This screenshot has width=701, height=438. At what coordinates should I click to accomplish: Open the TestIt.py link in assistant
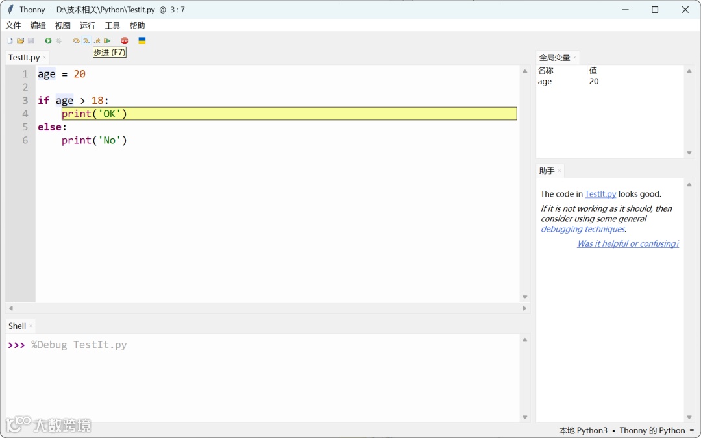pyautogui.click(x=600, y=194)
